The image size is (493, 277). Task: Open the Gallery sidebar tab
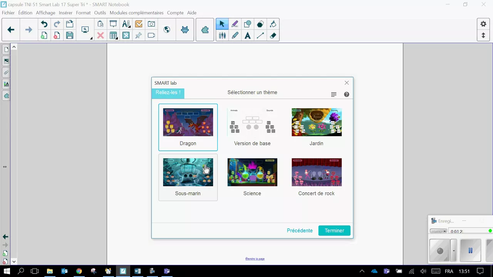6,61
